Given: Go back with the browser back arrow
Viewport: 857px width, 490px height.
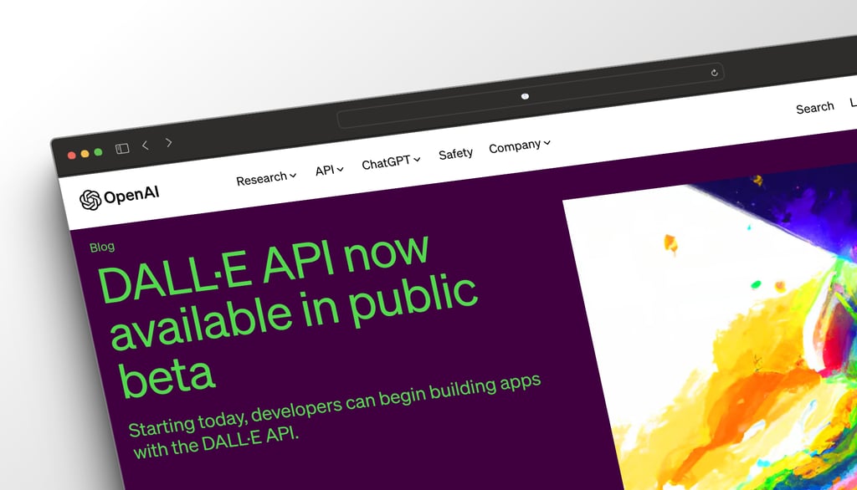Looking at the screenshot, I should [146, 145].
